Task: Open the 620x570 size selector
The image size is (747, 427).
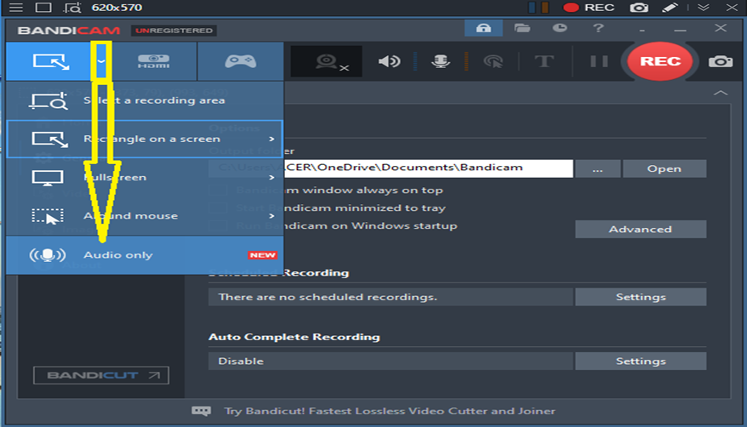Action: click(x=117, y=7)
